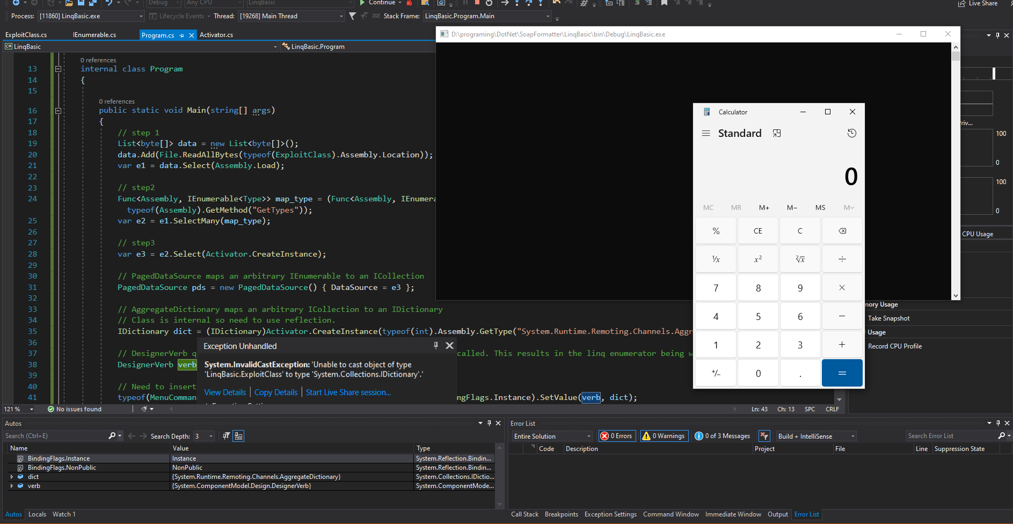Click Copy Details link

(276, 392)
